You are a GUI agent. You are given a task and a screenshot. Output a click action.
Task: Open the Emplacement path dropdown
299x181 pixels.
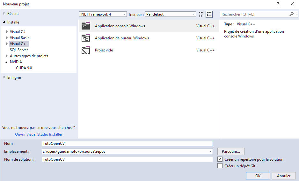[x=210, y=151]
